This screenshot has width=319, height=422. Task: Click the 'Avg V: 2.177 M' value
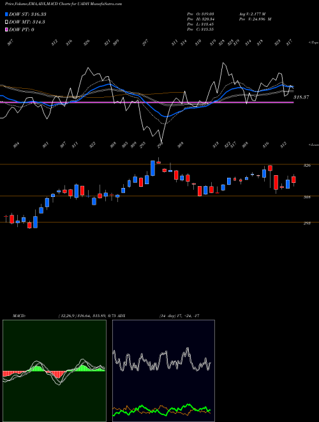(252, 13)
